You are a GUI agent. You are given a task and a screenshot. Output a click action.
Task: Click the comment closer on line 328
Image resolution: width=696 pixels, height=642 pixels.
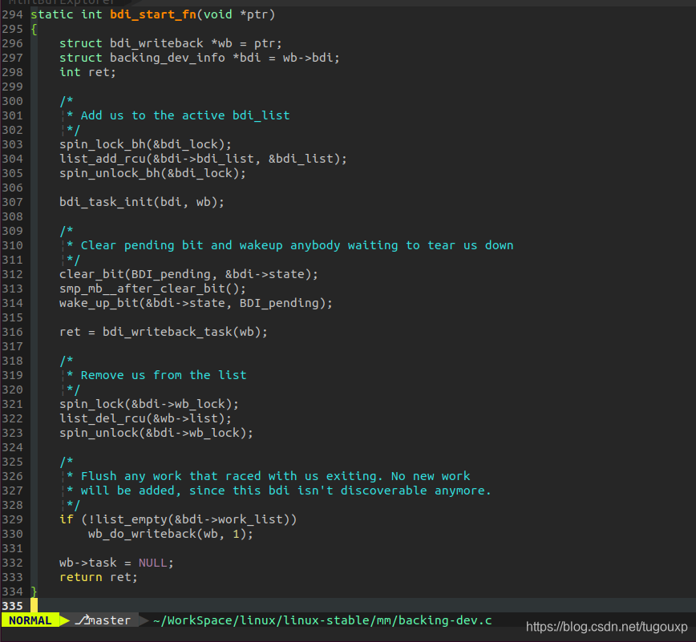73,506
